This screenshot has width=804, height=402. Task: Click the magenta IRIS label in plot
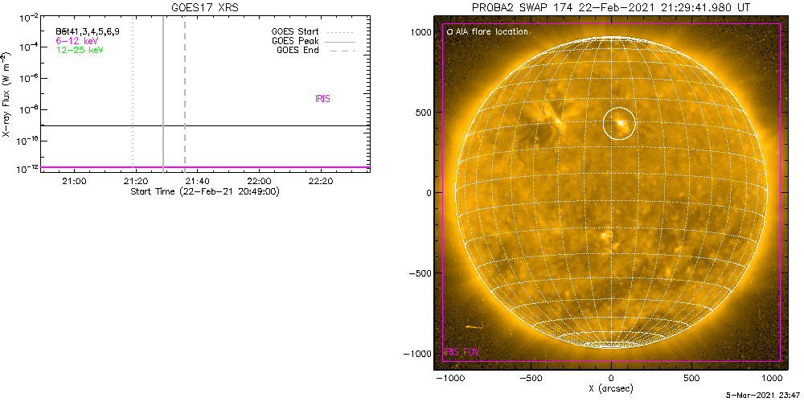click(x=322, y=100)
